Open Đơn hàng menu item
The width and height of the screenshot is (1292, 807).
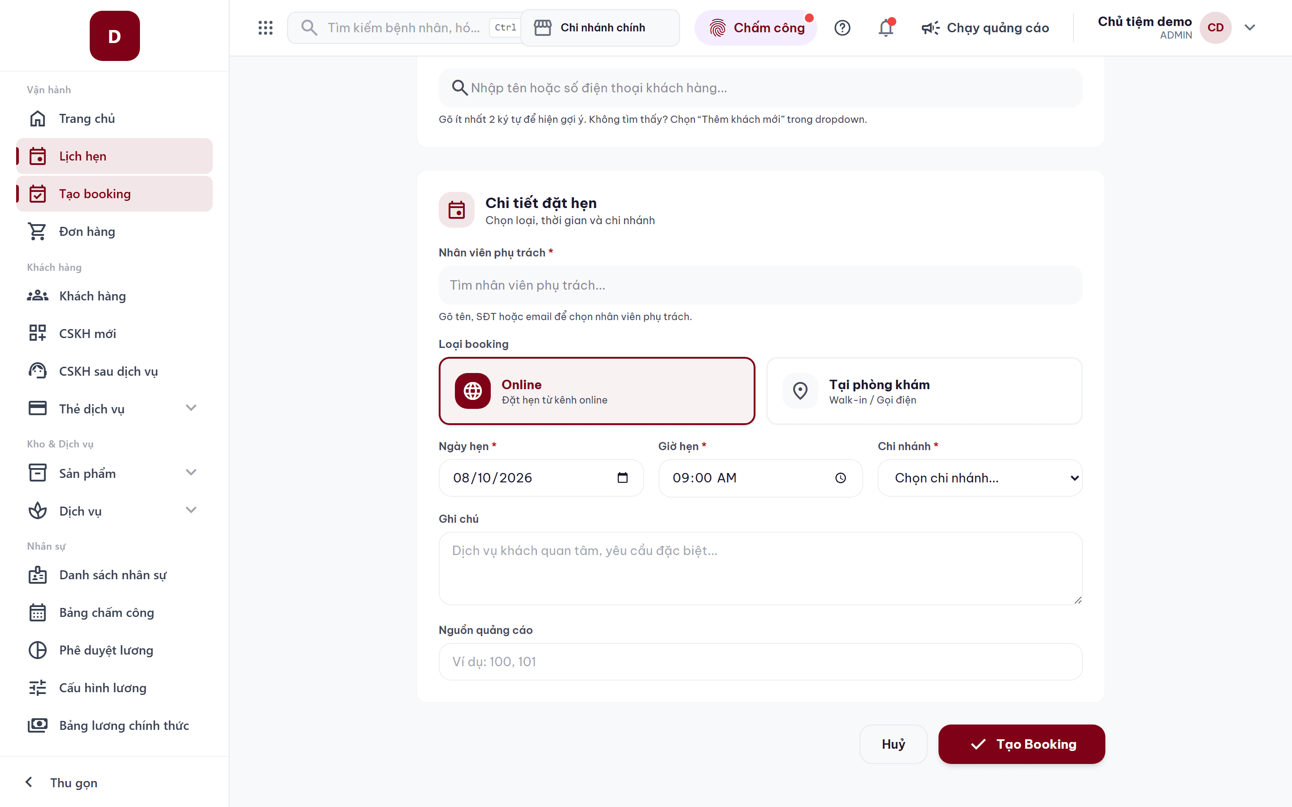(114, 232)
